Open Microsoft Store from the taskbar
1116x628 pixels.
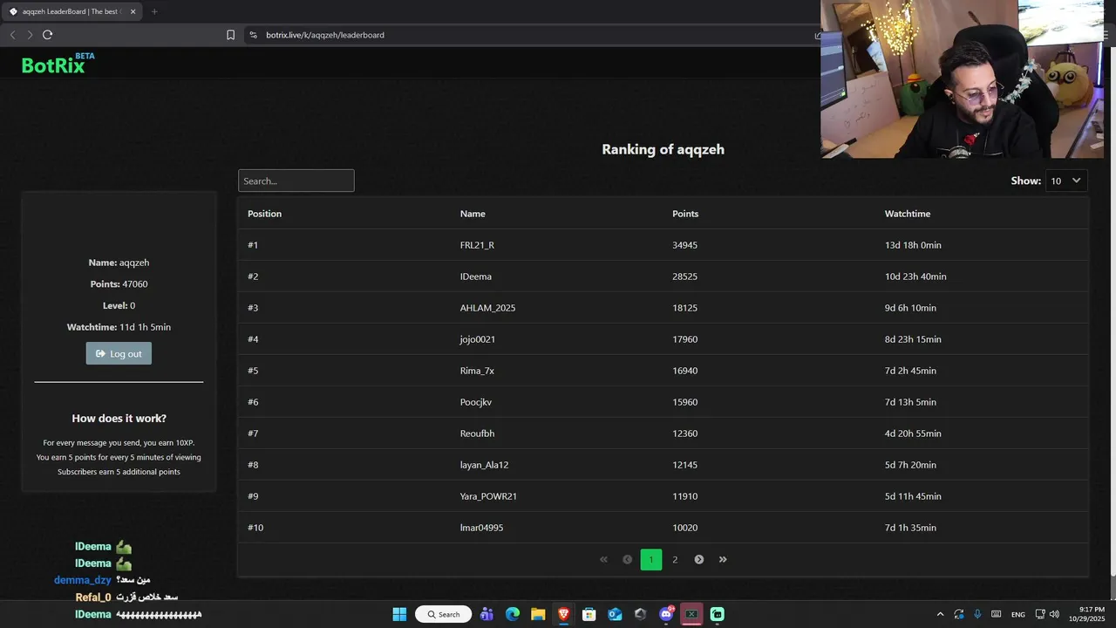click(589, 614)
